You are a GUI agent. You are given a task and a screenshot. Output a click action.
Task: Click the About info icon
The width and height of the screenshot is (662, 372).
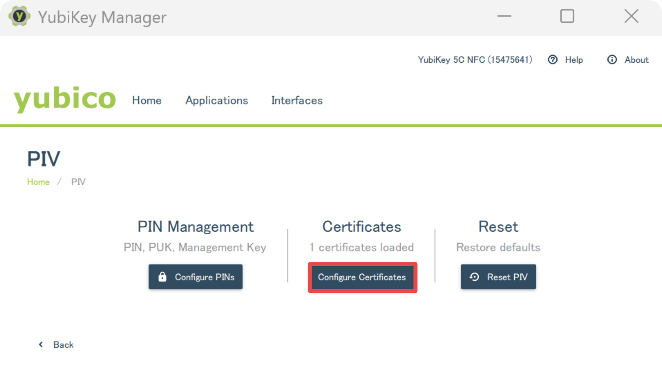point(612,60)
